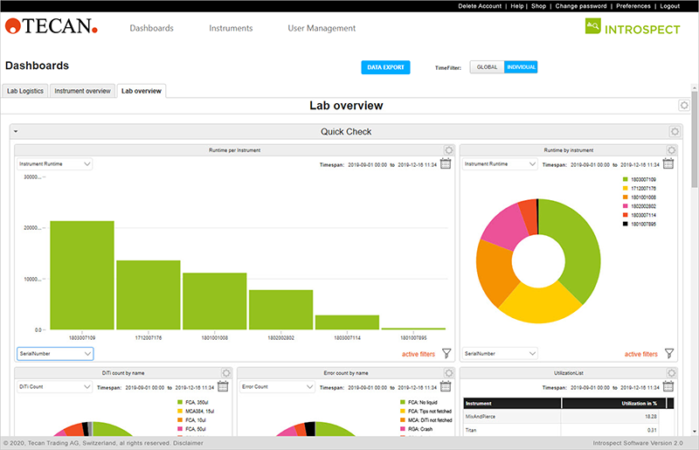Click Quick Check section gear icon
This screenshot has width=699, height=450.
(x=675, y=132)
